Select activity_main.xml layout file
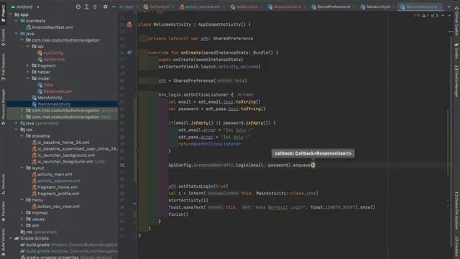 52,174
